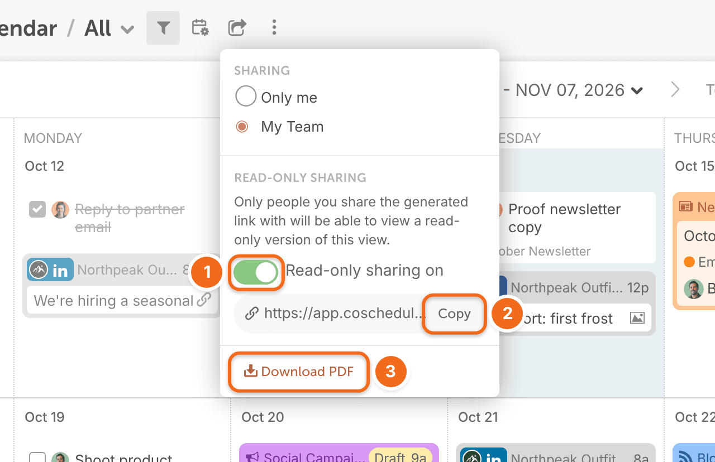Open the Reply to partner email task
This screenshot has width=715, height=462.
click(x=130, y=218)
